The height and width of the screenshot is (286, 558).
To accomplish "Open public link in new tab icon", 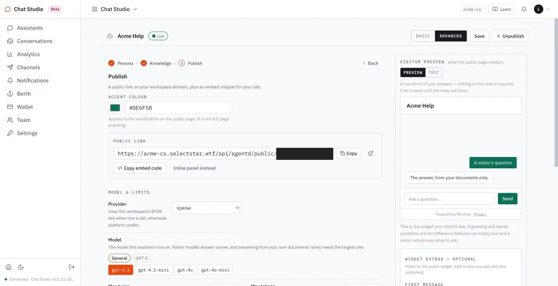I will point(370,153).
